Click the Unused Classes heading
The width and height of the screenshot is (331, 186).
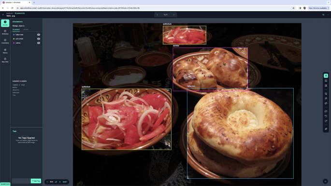pyautogui.click(x=19, y=81)
